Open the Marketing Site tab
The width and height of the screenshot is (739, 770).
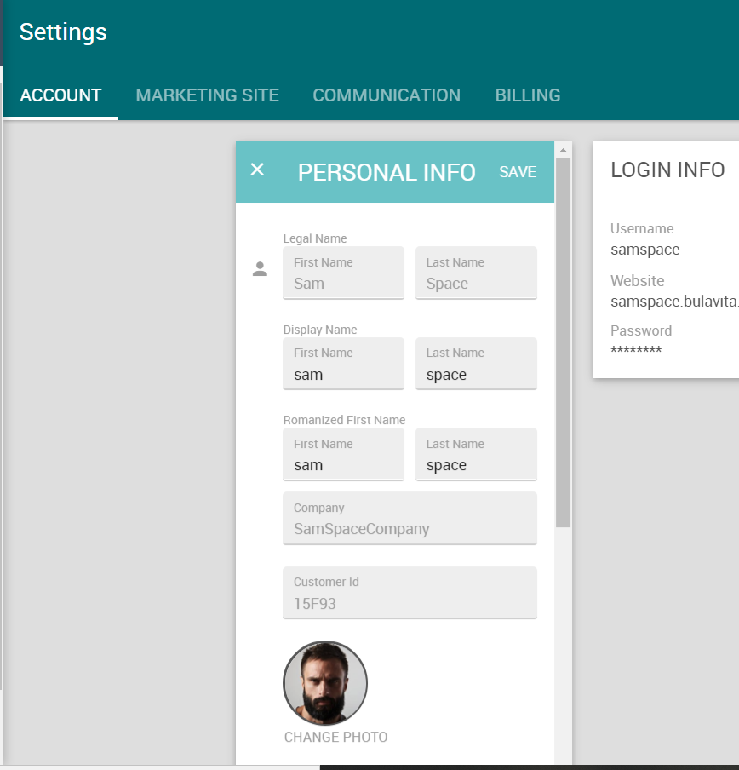pyautogui.click(x=207, y=95)
